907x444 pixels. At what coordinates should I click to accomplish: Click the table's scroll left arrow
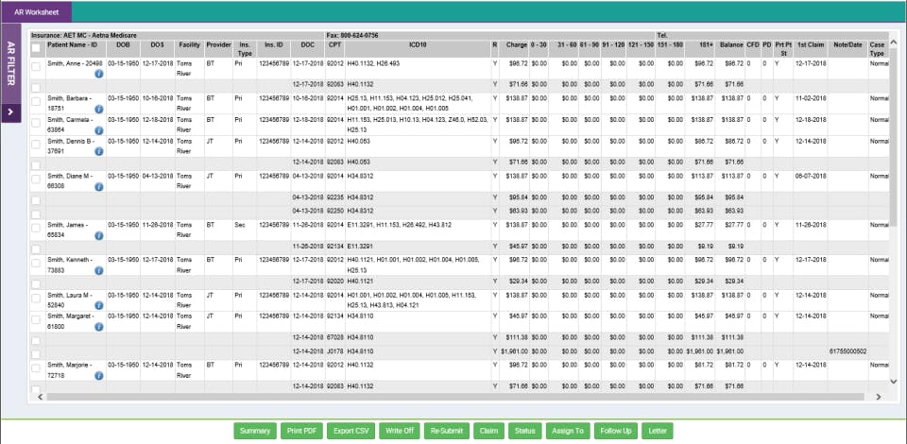click(x=40, y=397)
